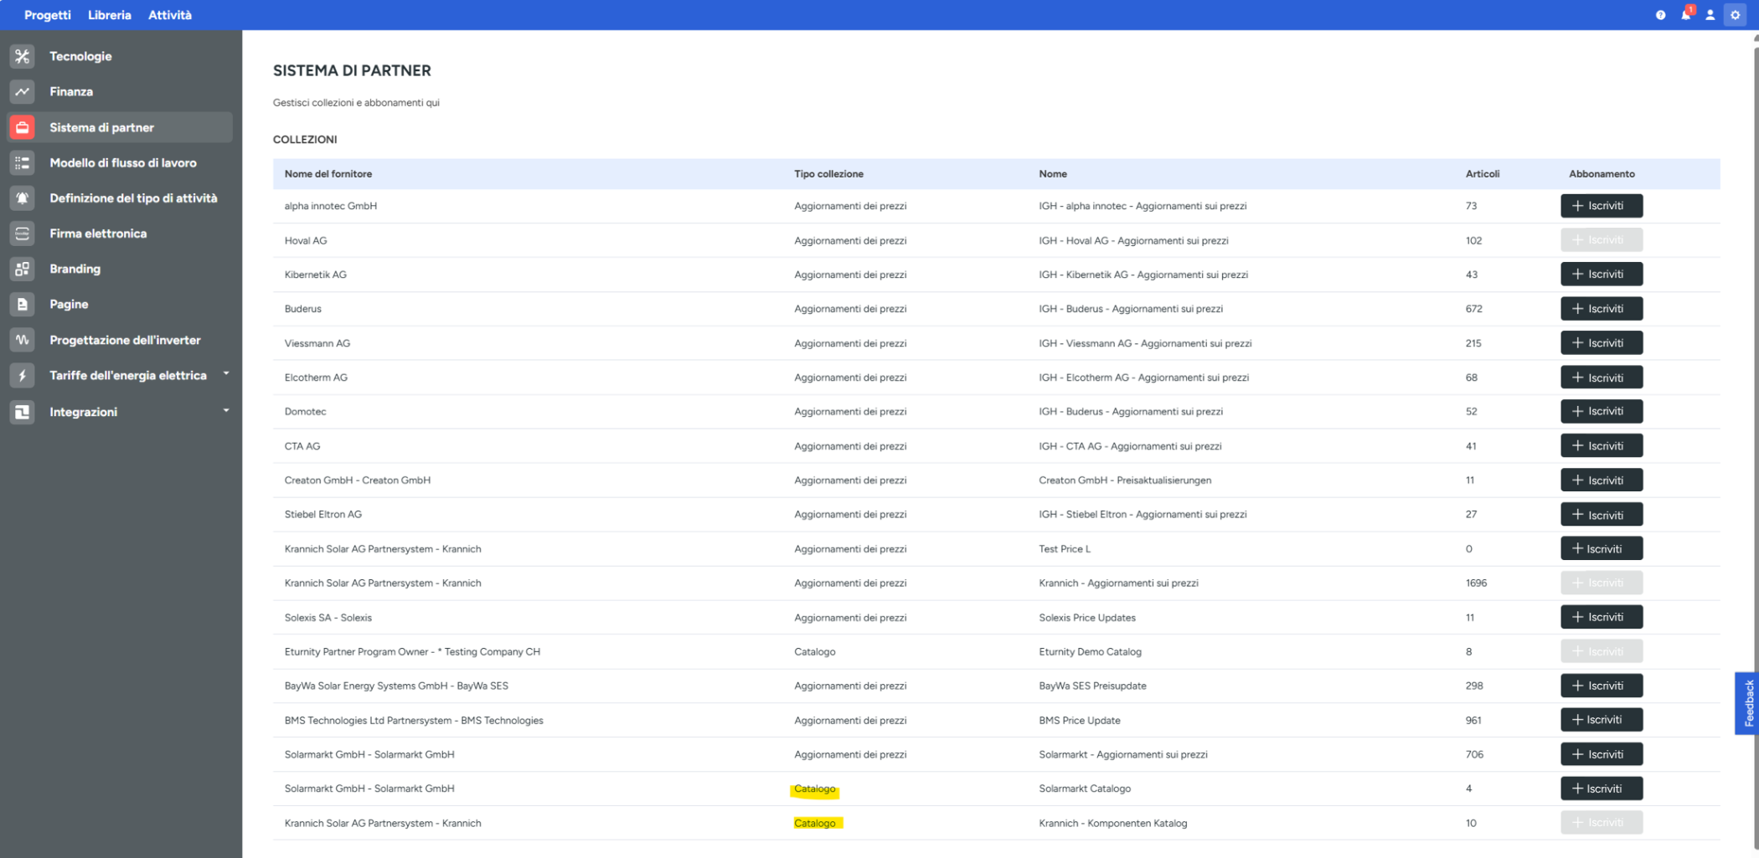Click the Finanza chart icon
The image size is (1759, 858).
click(23, 91)
